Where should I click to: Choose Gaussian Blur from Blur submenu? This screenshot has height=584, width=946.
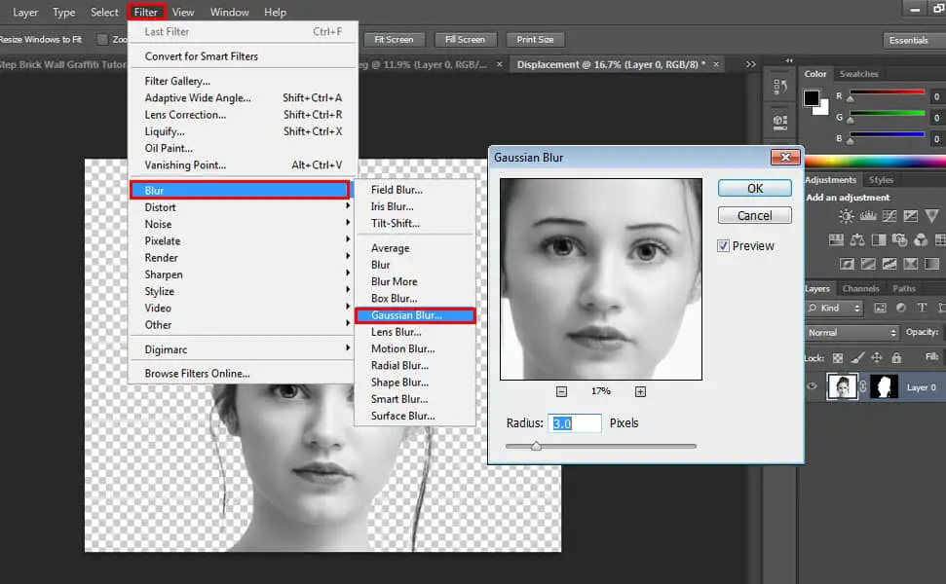click(x=415, y=315)
